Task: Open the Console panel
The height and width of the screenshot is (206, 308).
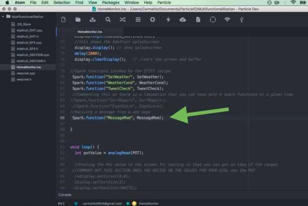Action: 65,195
